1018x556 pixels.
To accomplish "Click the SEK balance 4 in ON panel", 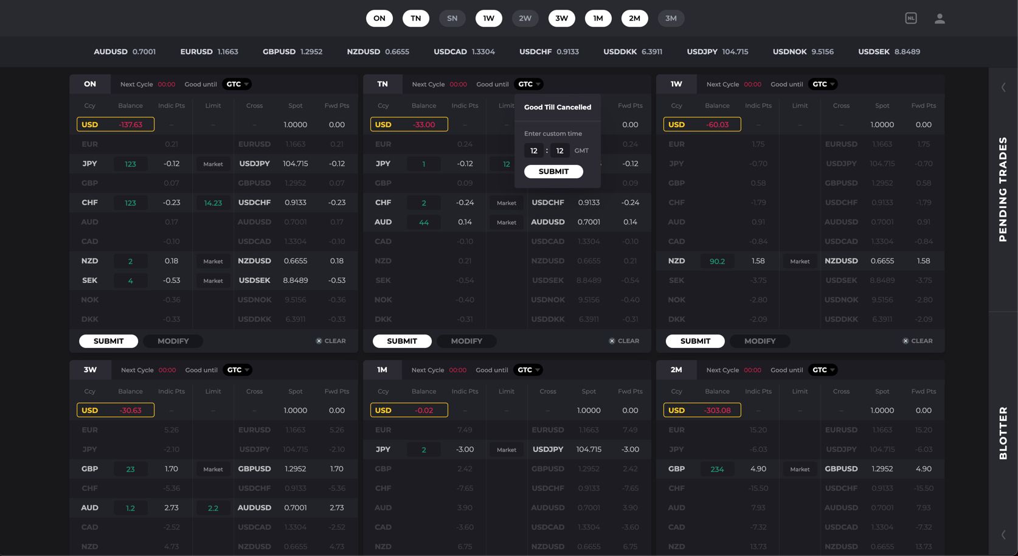I will 130,281.
